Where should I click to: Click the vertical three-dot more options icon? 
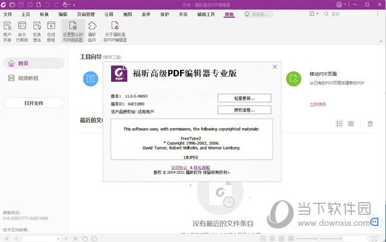pyautogui.click(x=378, y=14)
